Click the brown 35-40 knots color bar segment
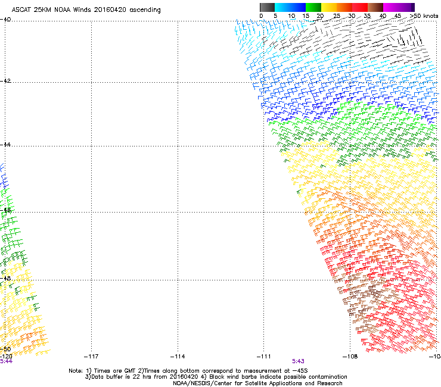Viewport: 441px width, 387px height. (x=375, y=7)
